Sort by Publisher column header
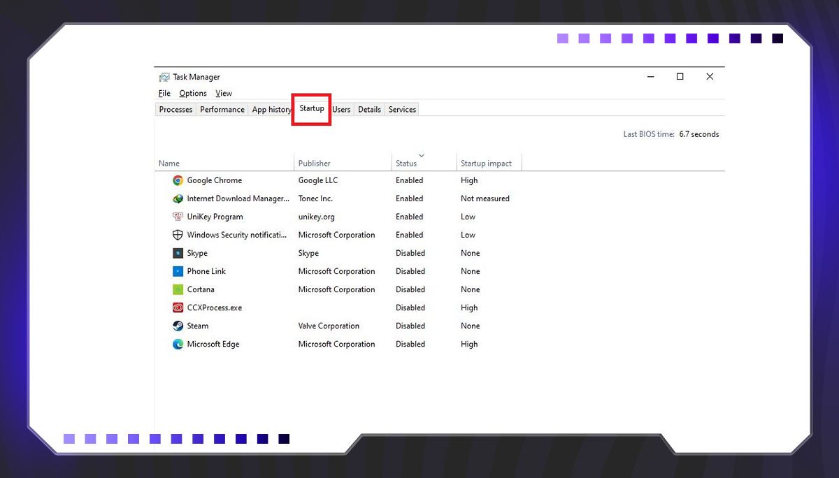Screen dimensions: 839x478 315,164
